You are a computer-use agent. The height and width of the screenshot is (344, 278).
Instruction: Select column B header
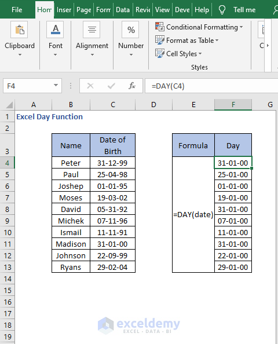71,105
